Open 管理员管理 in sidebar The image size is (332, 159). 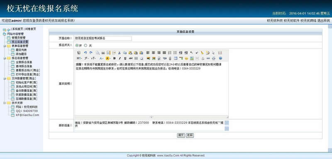click(x=18, y=38)
